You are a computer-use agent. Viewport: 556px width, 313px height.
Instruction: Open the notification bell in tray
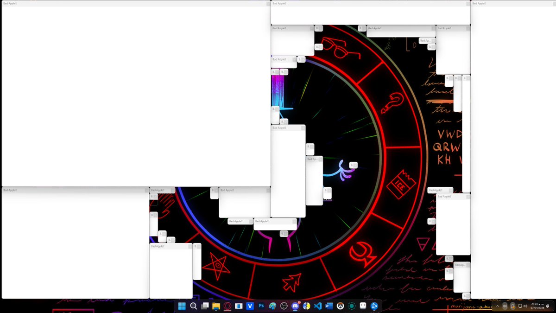click(x=548, y=306)
